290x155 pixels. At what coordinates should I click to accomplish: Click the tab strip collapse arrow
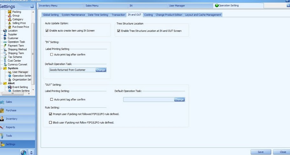click(288, 5)
